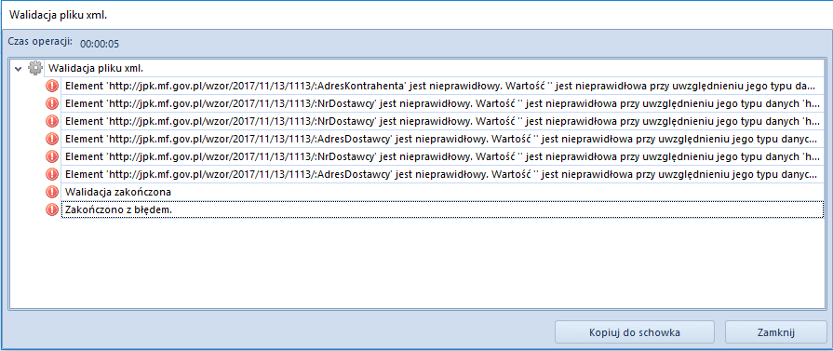The height and width of the screenshot is (351, 833).
Task: Click the error icon of the last AdresDostawcy row
Action: point(53,174)
